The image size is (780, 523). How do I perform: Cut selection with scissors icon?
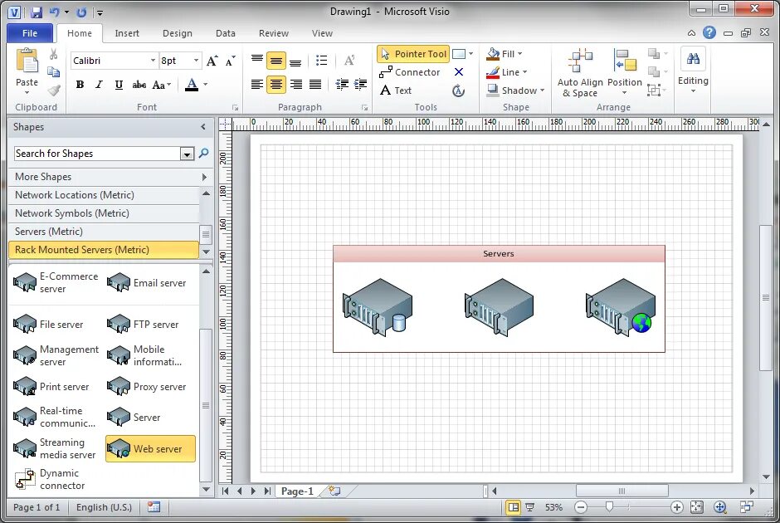(x=53, y=54)
